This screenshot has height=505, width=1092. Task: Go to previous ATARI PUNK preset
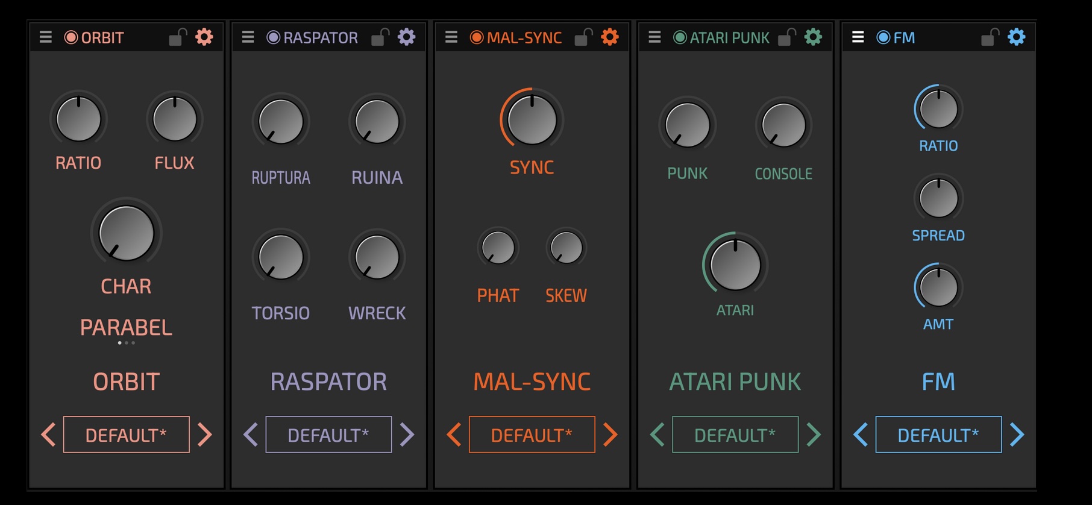658,434
